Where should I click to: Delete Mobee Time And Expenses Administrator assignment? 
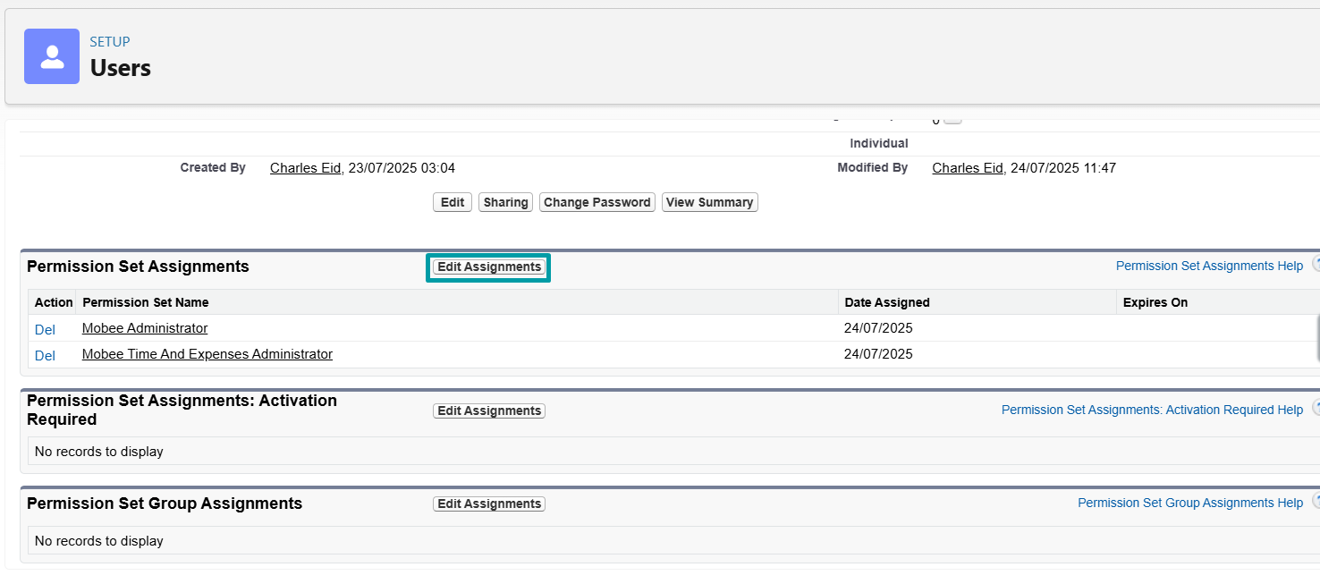pyautogui.click(x=45, y=355)
